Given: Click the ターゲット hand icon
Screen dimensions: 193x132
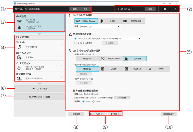Looking at the screenshot, I should click(x=19, y=47).
